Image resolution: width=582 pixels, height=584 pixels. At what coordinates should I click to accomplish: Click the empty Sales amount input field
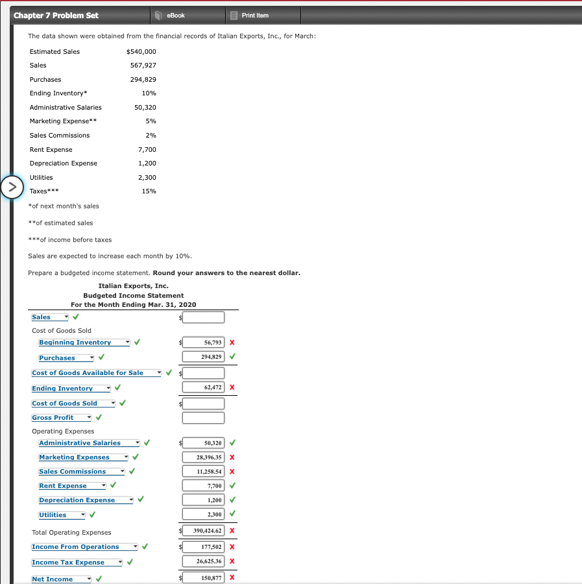[x=203, y=317]
